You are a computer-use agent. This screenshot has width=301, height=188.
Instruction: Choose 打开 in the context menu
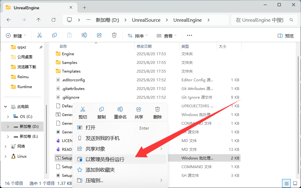coord(120,128)
